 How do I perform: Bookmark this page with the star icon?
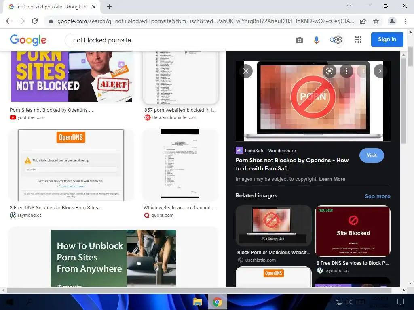[376, 21]
